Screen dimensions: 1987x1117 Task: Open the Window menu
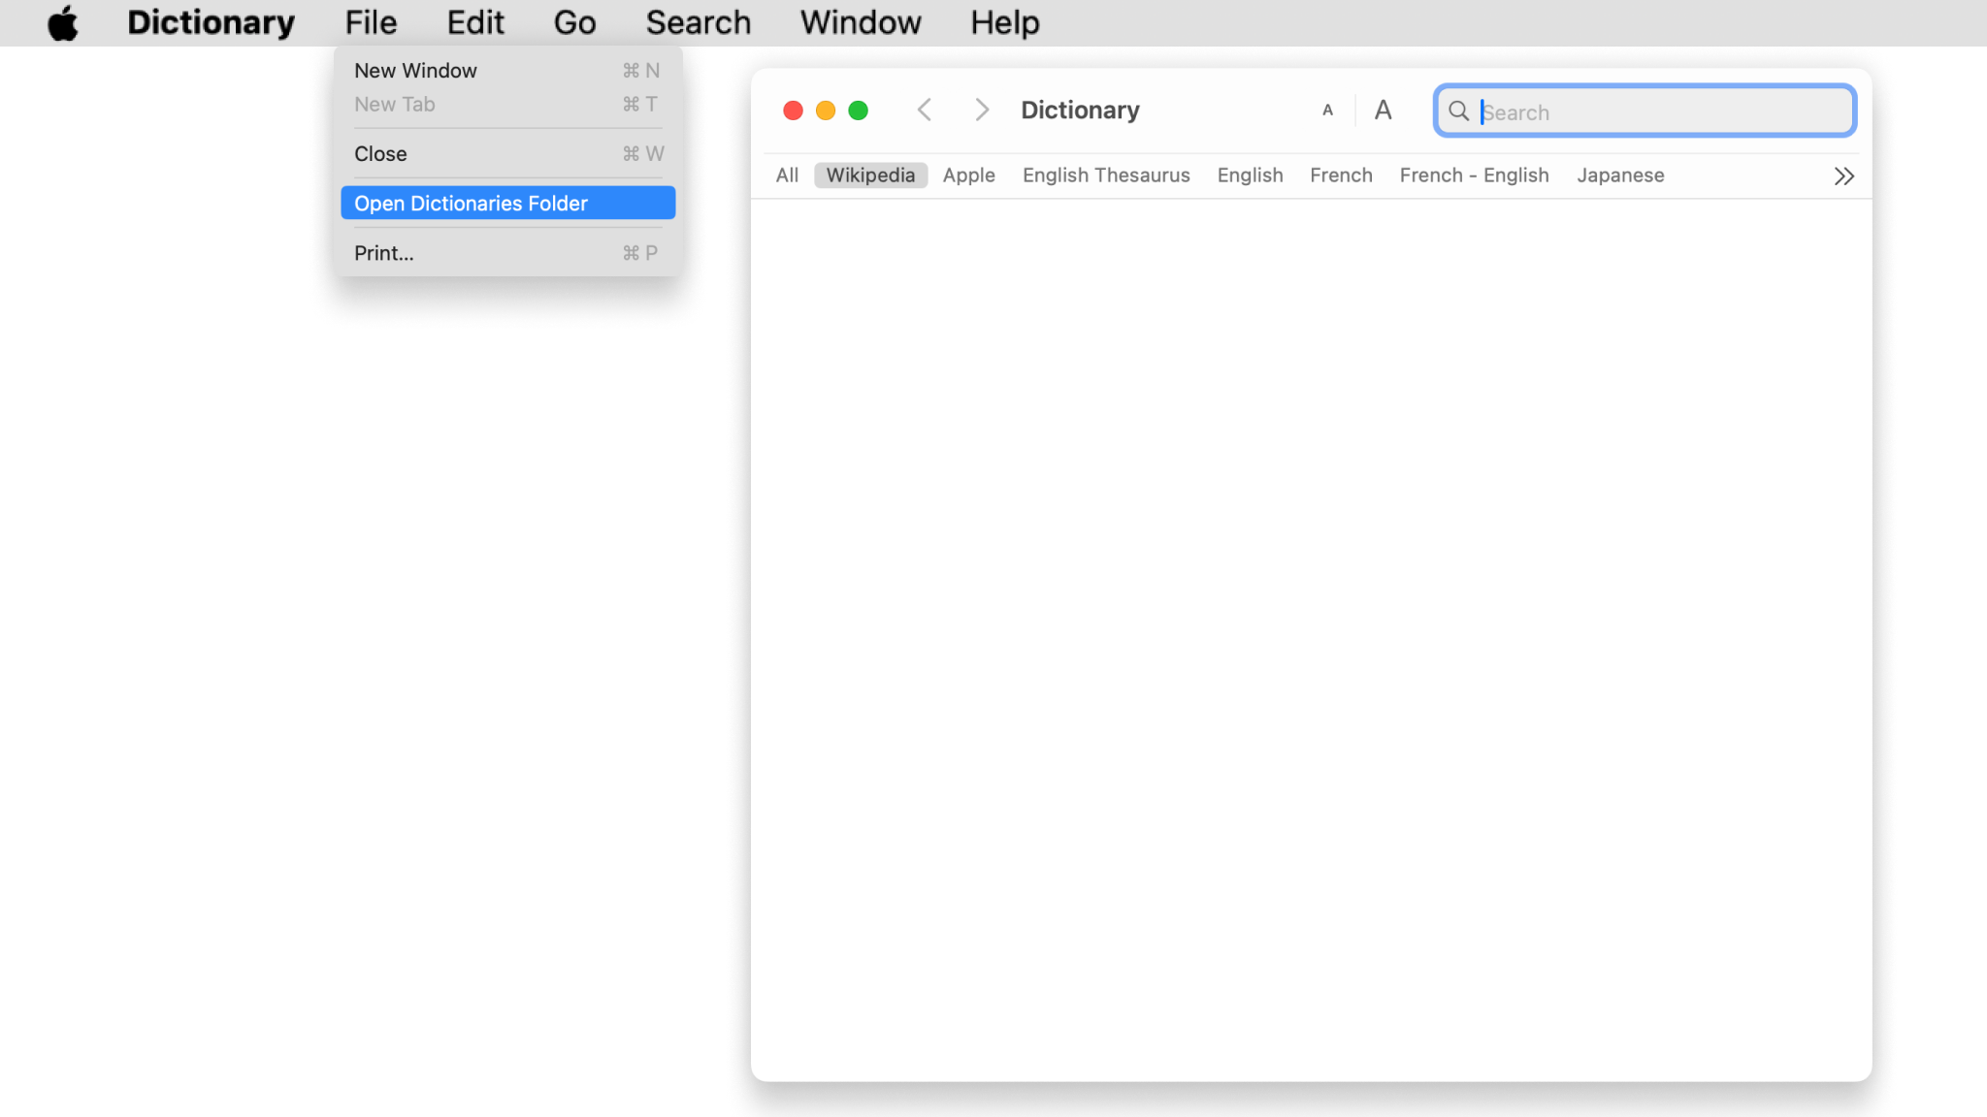click(860, 21)
